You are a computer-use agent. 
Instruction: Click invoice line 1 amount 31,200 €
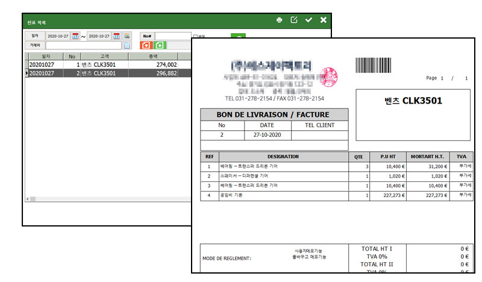pyautogui.click(x=428, y=166)
